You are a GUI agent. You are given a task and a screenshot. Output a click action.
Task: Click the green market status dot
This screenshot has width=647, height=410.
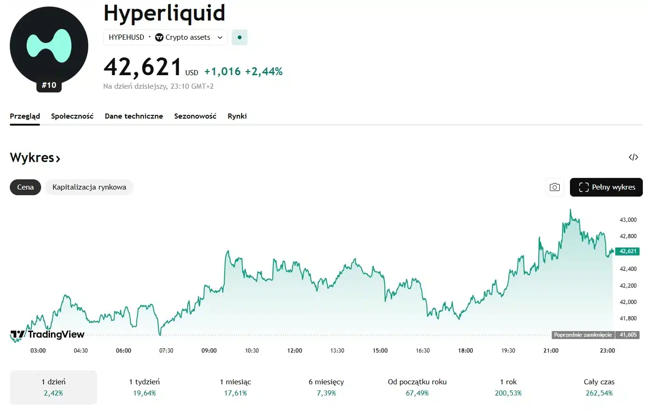point(240,37)
